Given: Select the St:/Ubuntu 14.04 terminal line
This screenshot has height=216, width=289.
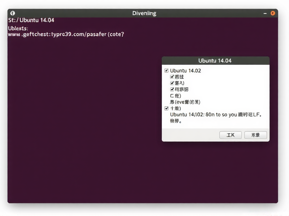Looking at the screenshot, I should [31, 21].
